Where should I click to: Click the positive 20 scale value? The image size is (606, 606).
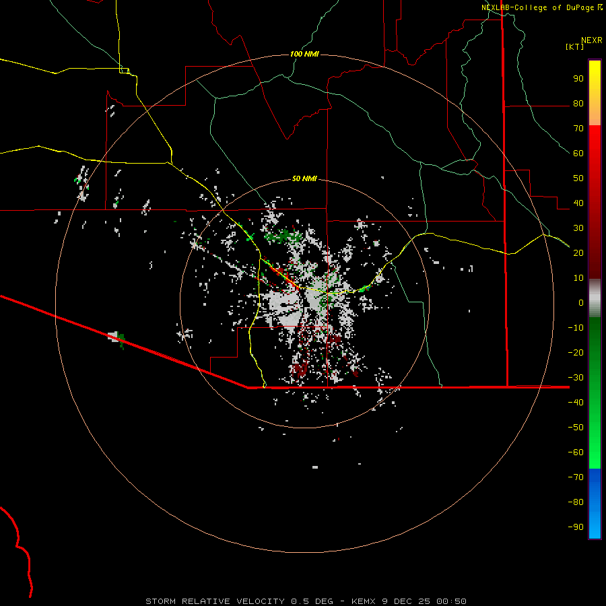click(x=578, y=252)
